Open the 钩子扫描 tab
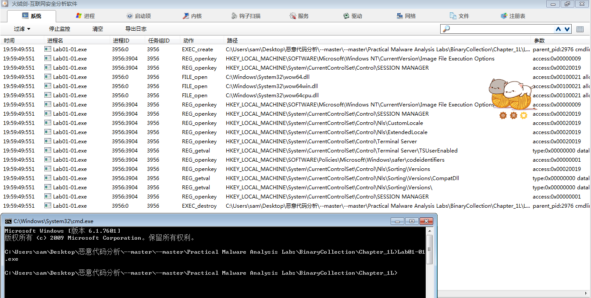The height and width of the screenshot is (298, 591). [x=246, y=16]
